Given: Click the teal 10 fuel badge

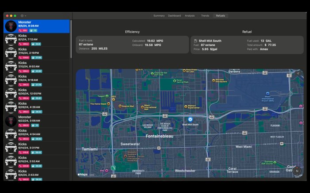Looking at the screenshot, I should [x=35, y=126].
